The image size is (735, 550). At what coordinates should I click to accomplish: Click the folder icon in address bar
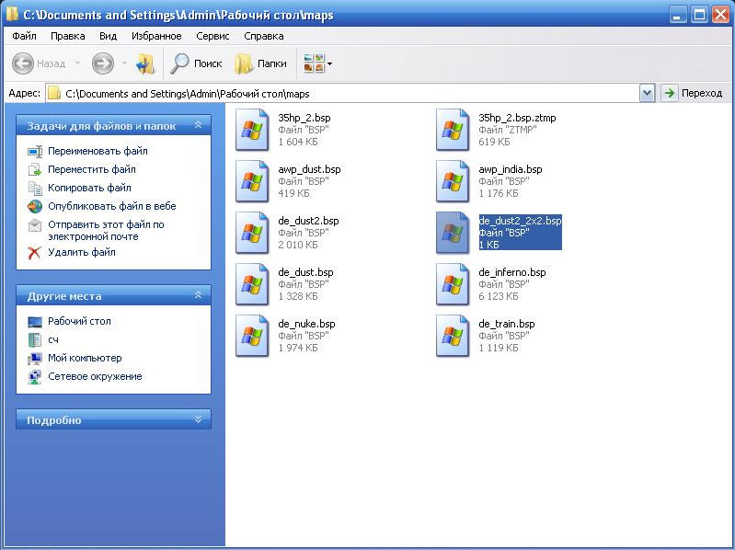[x=54, y=93]
